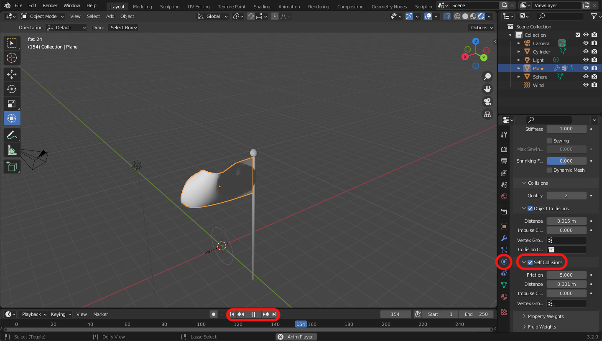
Task: Open the World properties tab
Action: (504, 196)
